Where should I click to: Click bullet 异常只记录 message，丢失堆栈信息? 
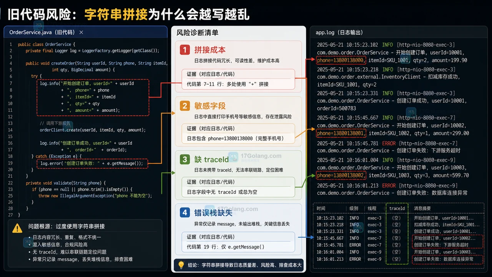click(x=83, y=259)
